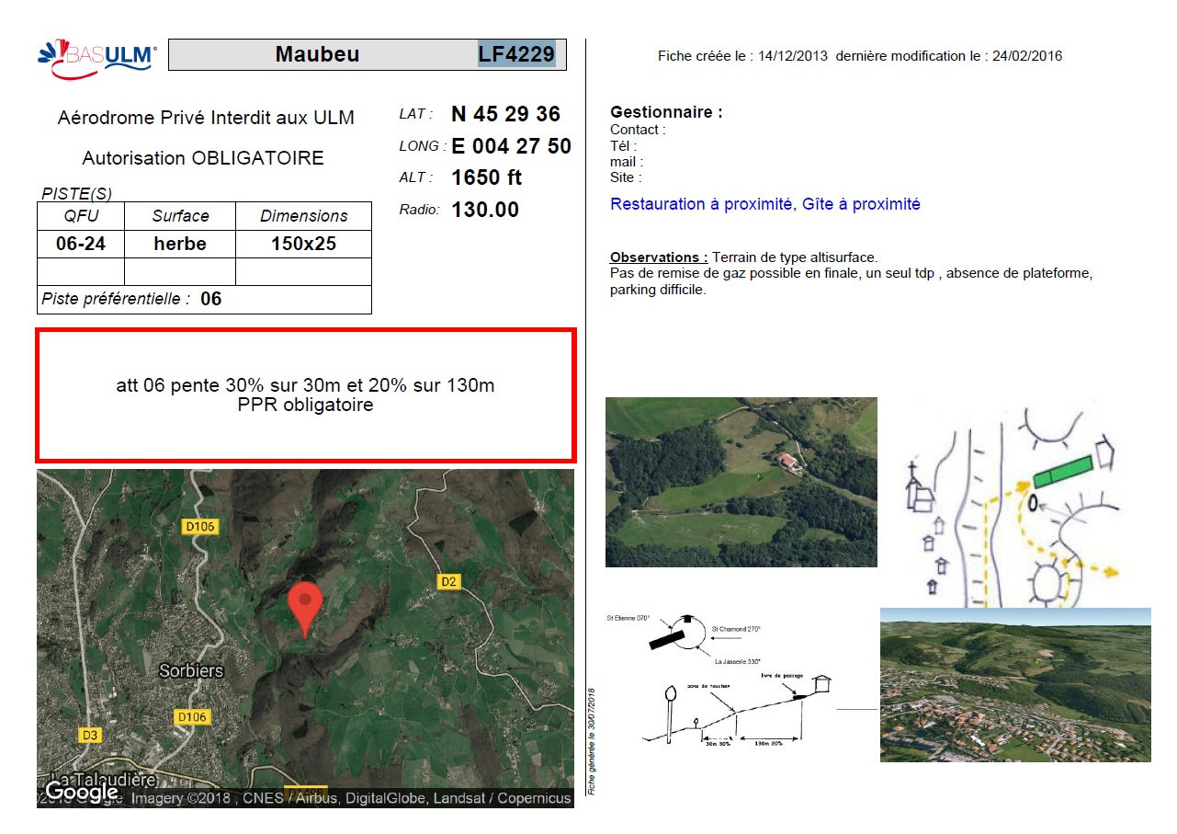Click the D2 road label on map
The width and height of the screenshot is (1177, 834).
(x=447, y=581)
